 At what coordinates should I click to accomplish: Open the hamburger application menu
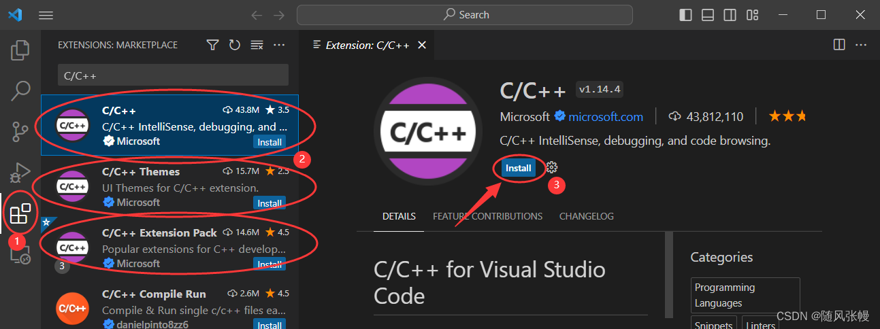tap(46, 15)
